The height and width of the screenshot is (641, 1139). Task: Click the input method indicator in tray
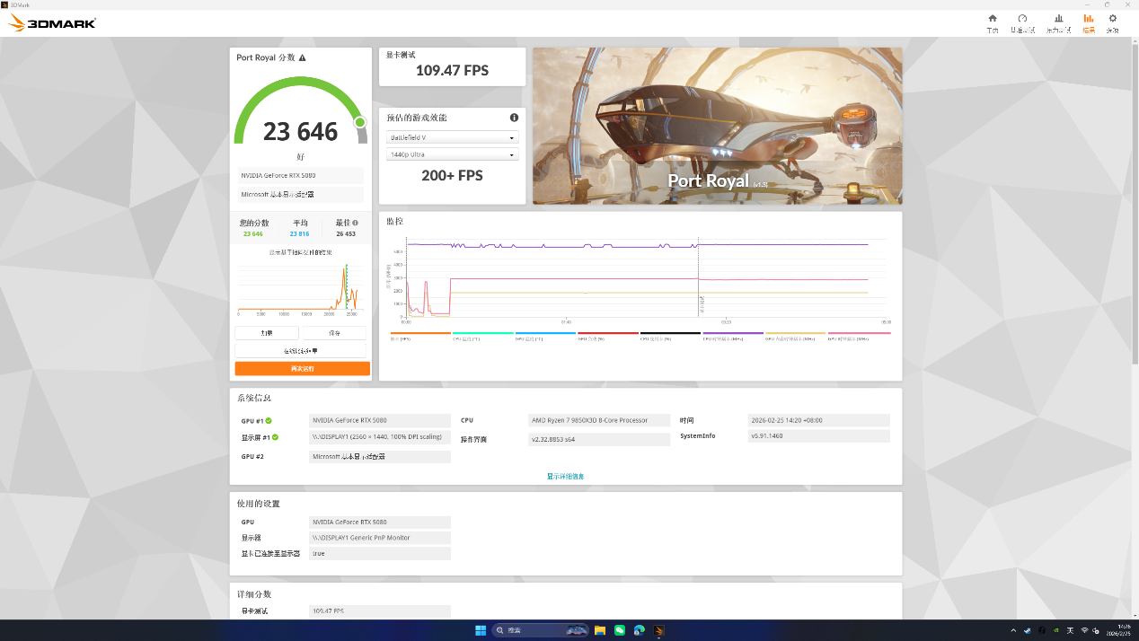(1070, 630)
